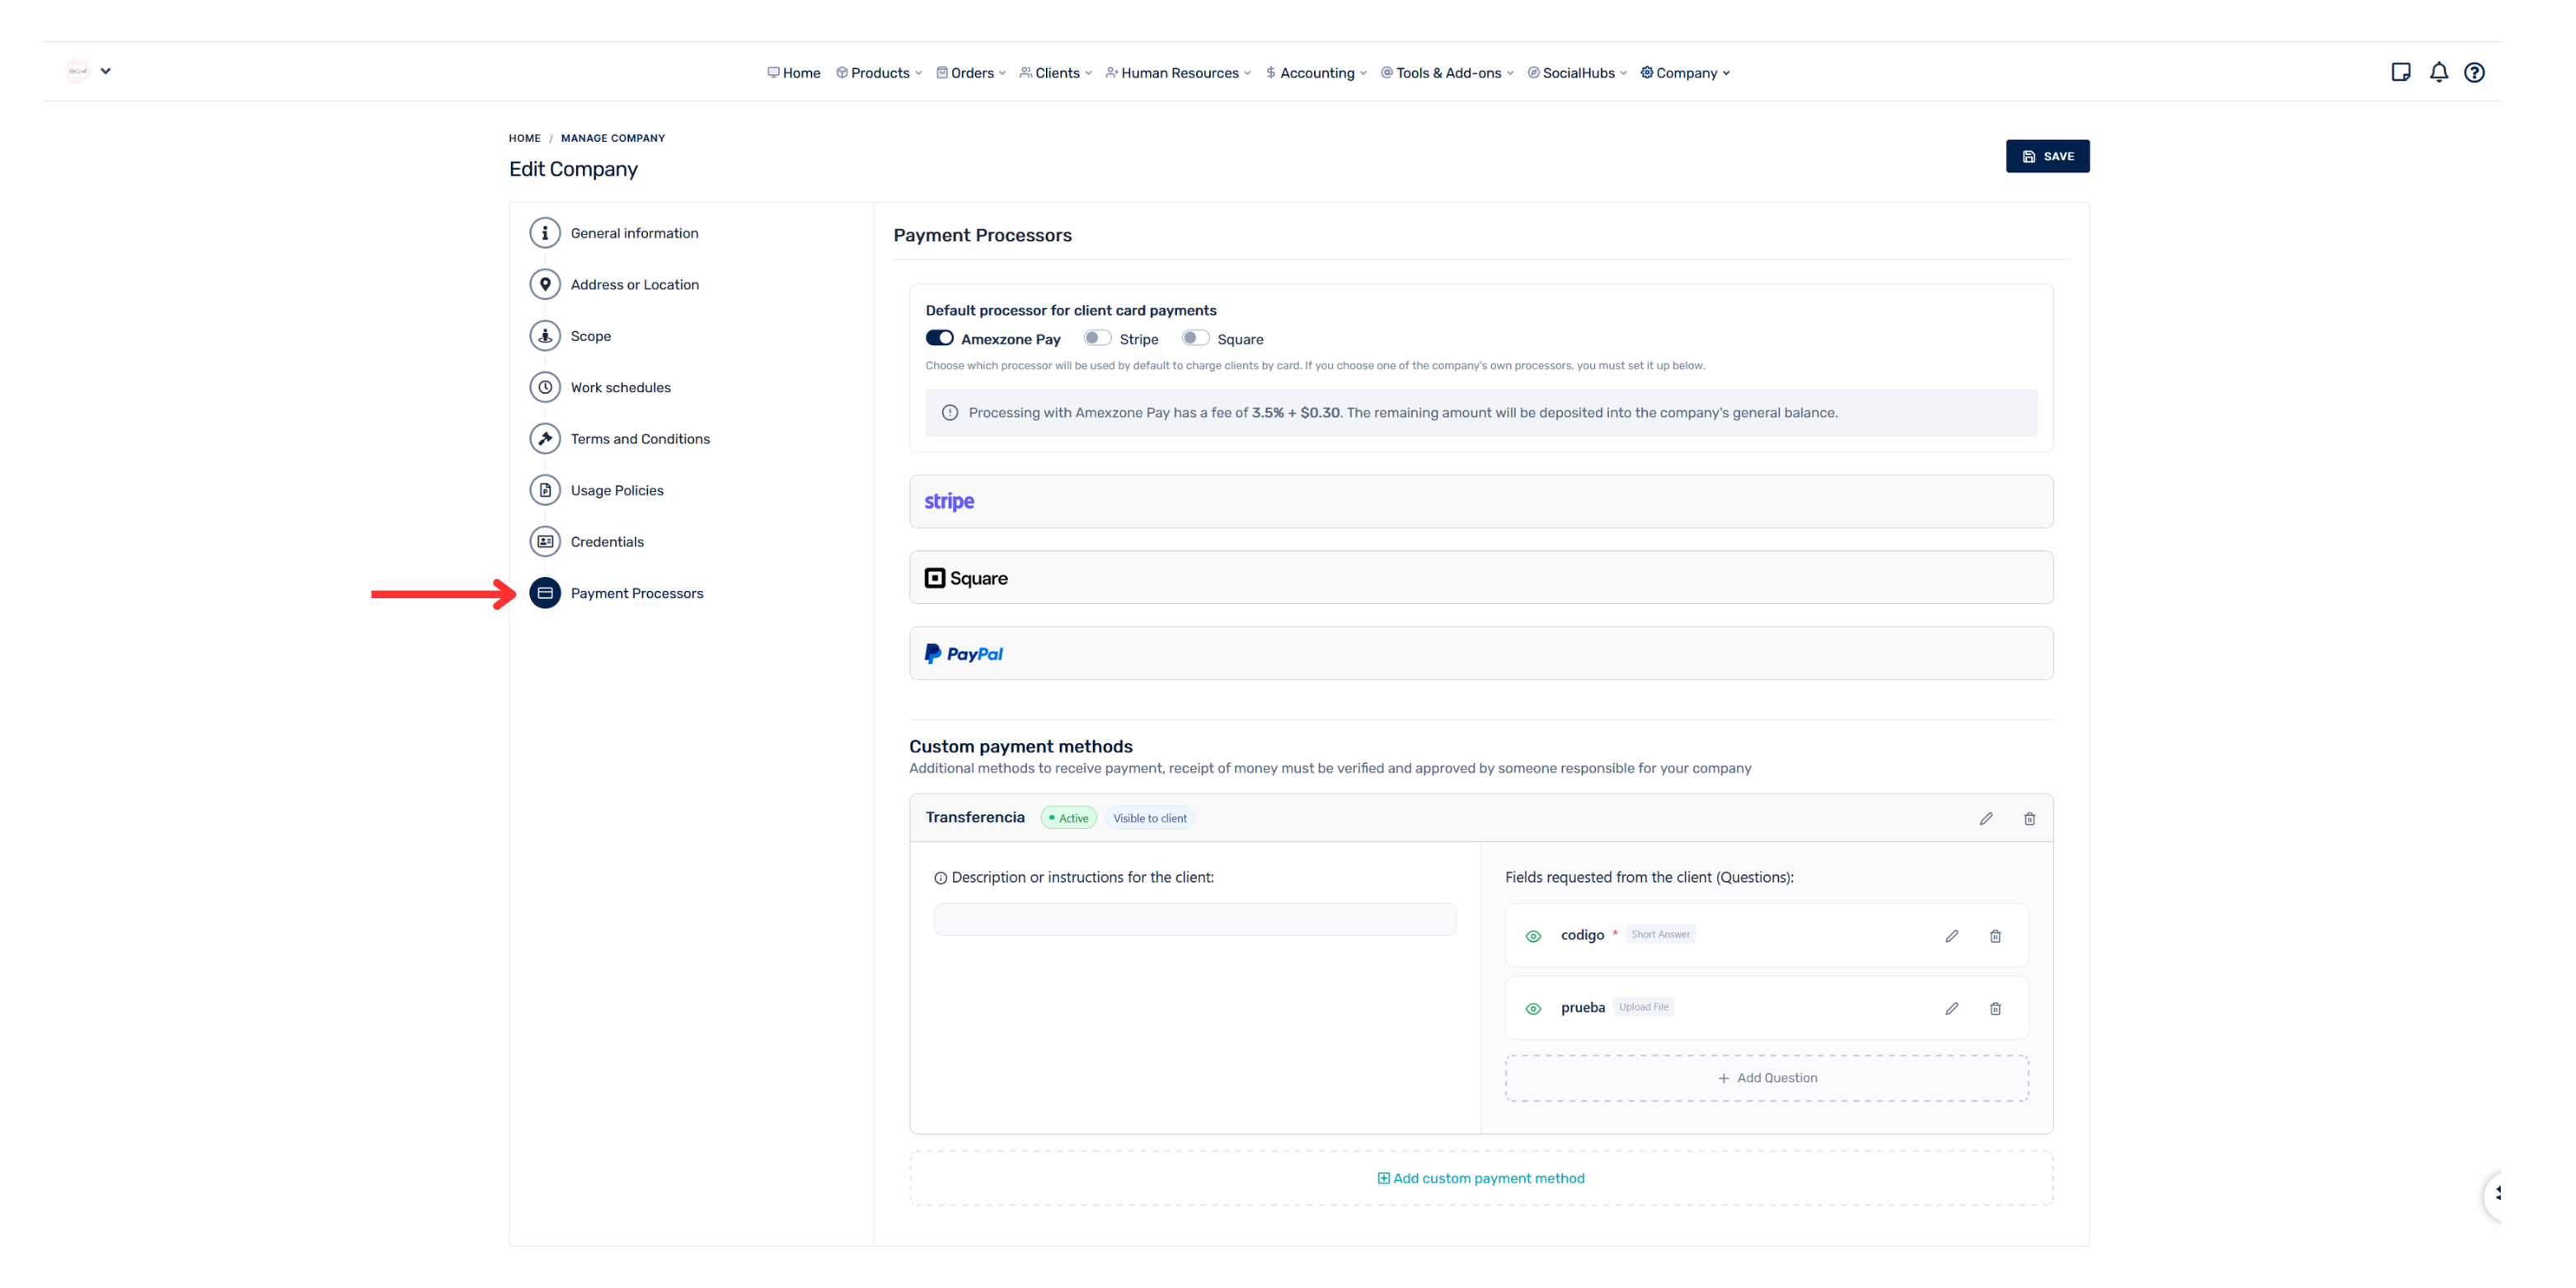The height and width of the screenshot is (1288, 2576).
Task: Toggle visibility of codigo question
Action: pos(1533,936)
